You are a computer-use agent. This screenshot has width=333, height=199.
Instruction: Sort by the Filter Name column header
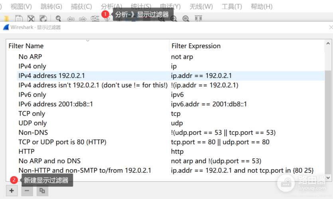26,46
